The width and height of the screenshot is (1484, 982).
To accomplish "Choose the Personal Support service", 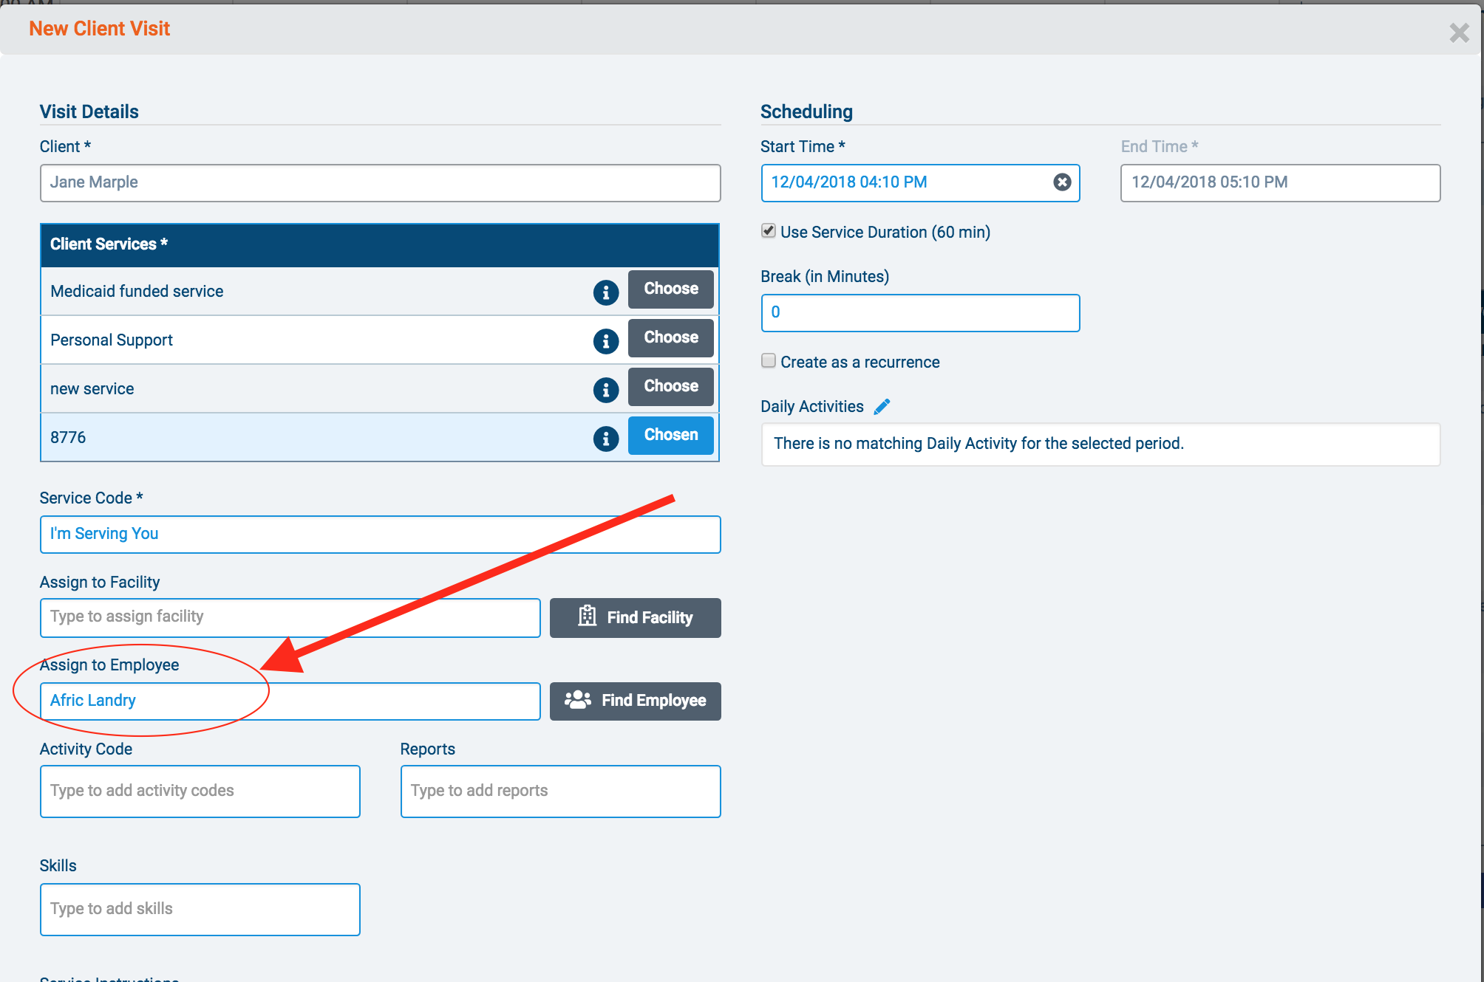I will click(671, 338).
